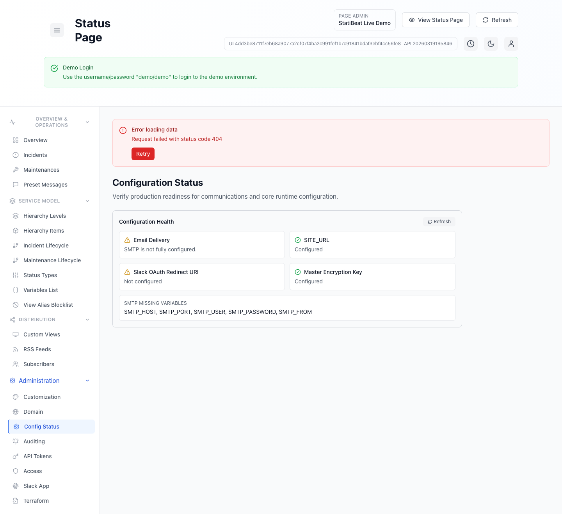Open View Status Page
The height and width of the screenshot is (514, 562).
click(x=436, y=20)
